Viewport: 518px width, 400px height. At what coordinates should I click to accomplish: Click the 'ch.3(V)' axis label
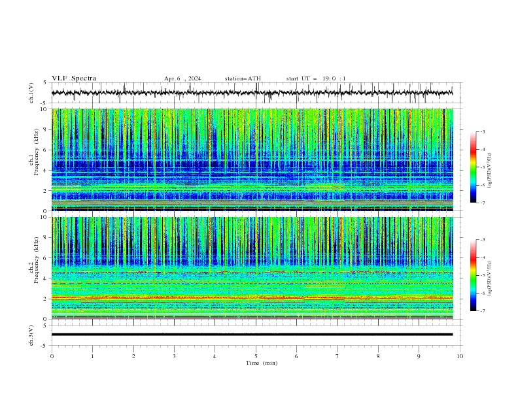tap(31, 335)
